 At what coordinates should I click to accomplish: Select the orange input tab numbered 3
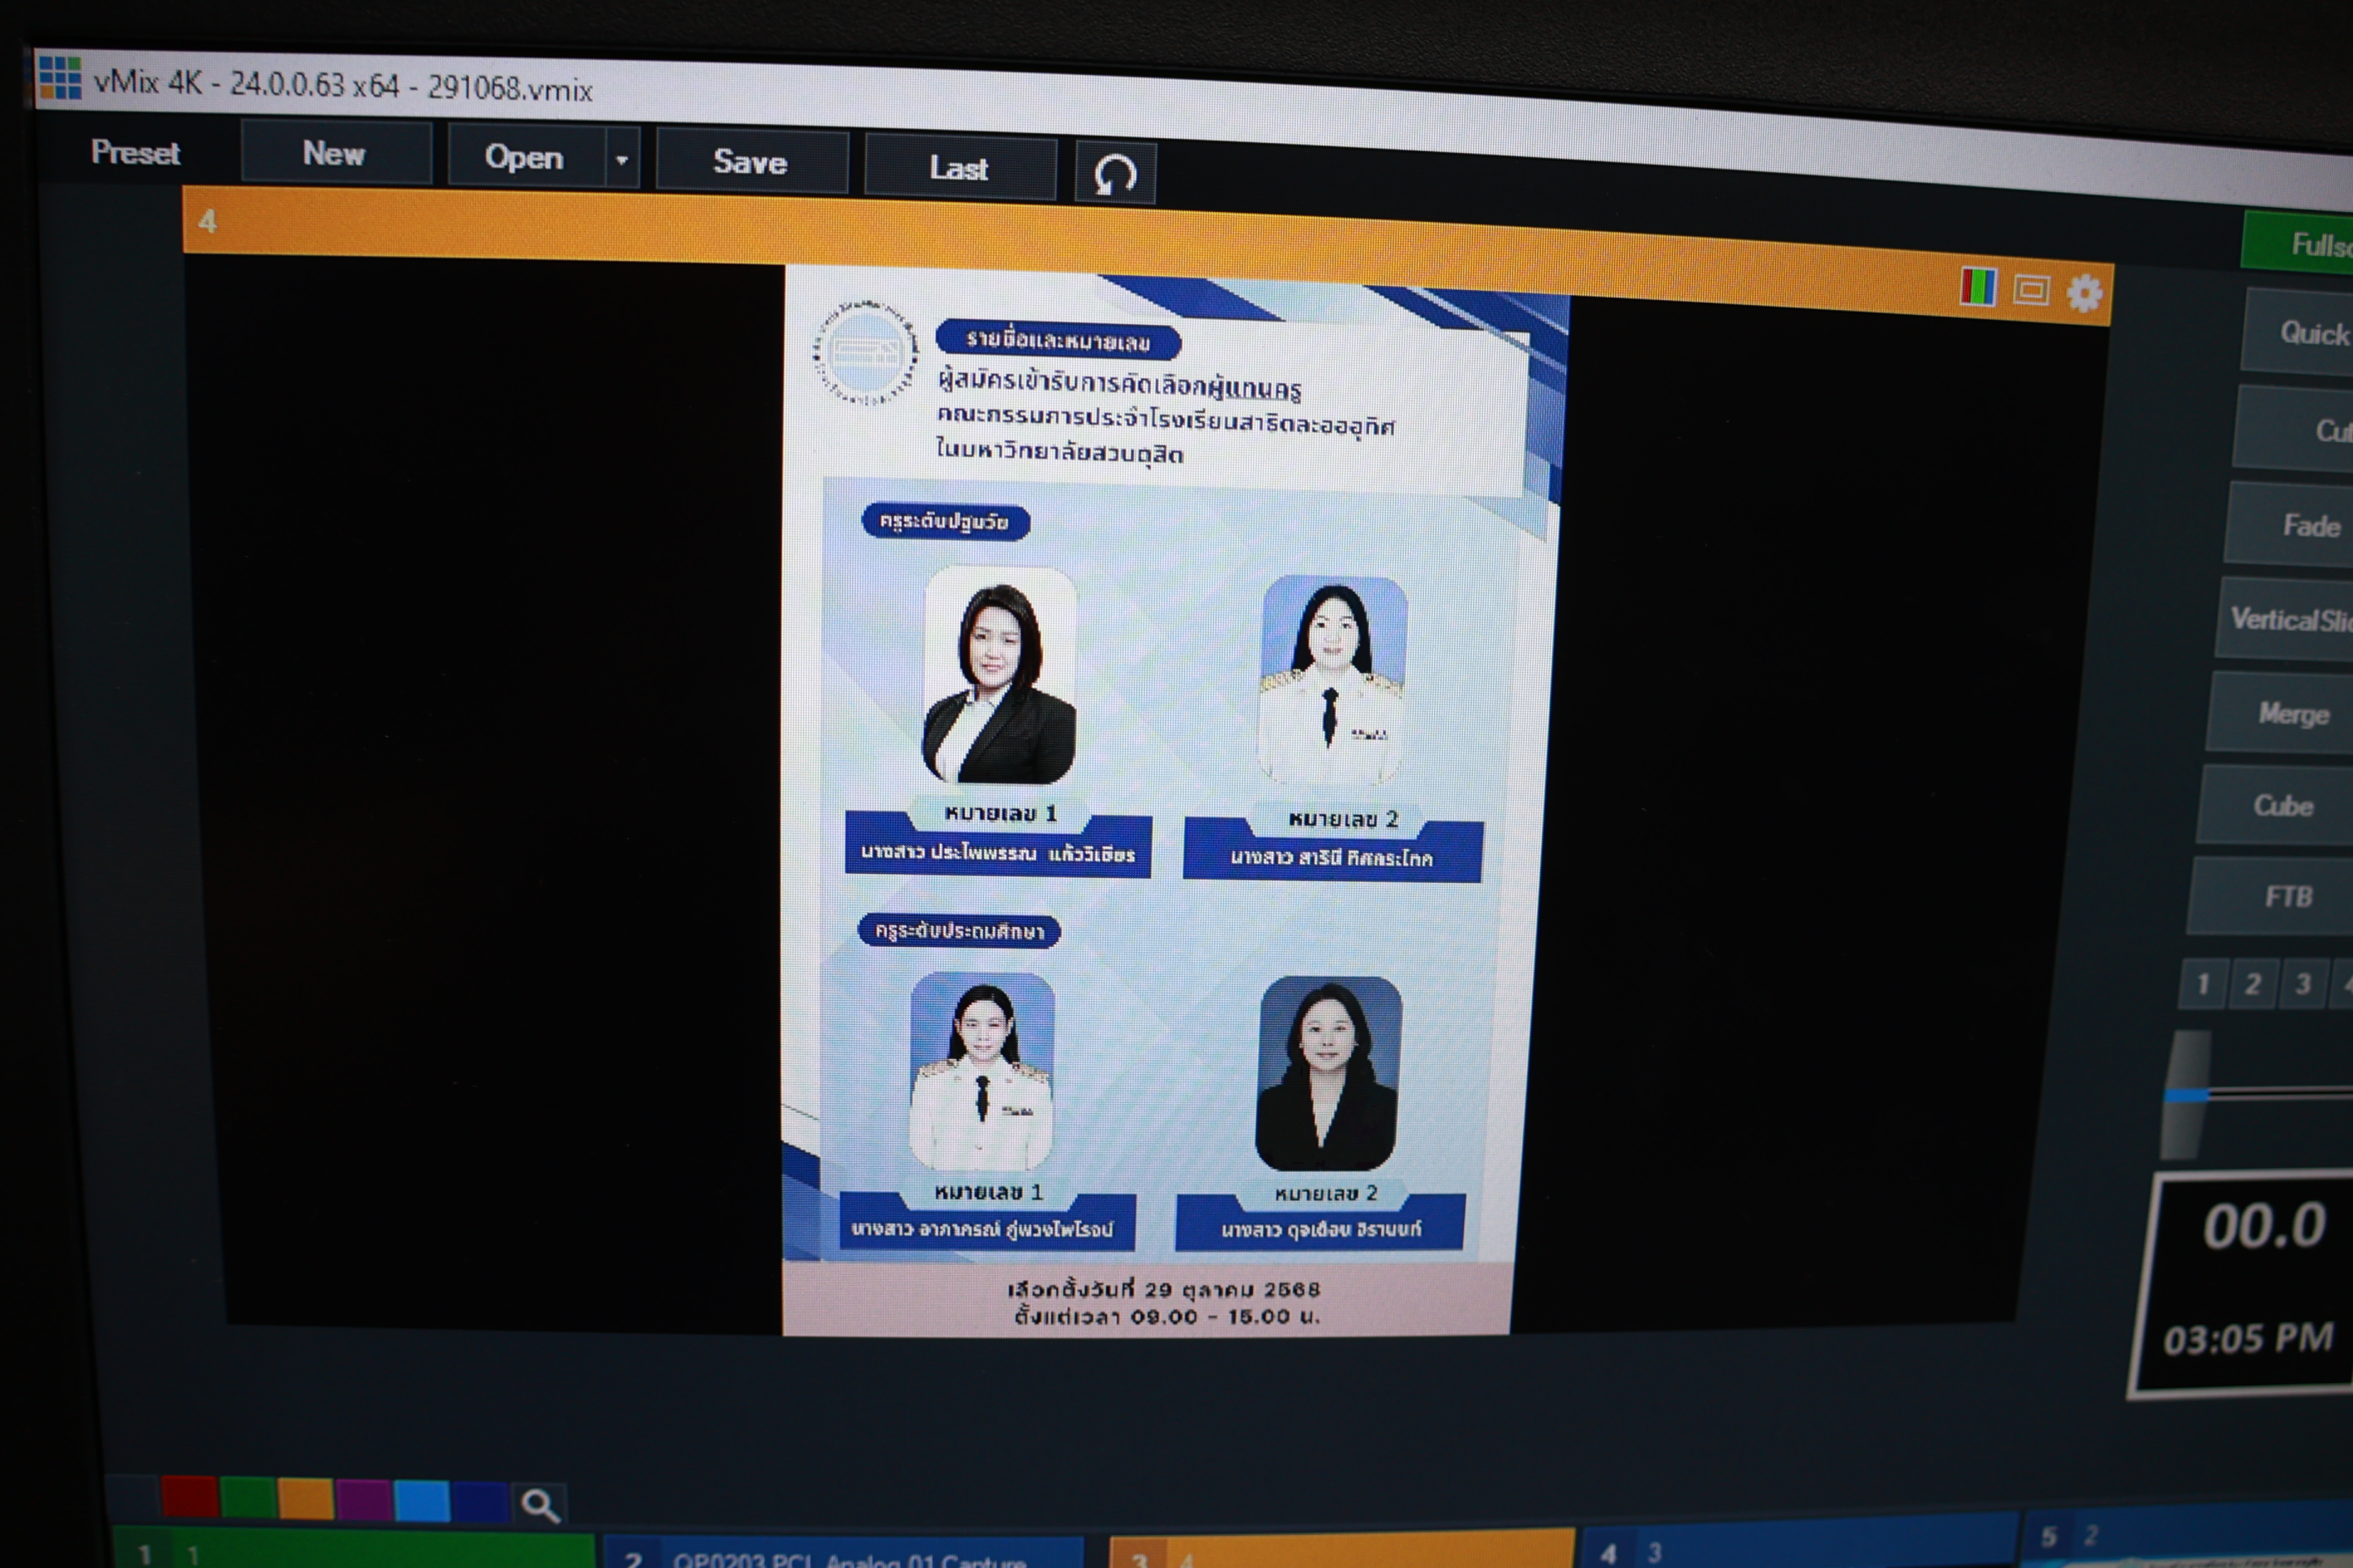(x=1341, y=1552)
